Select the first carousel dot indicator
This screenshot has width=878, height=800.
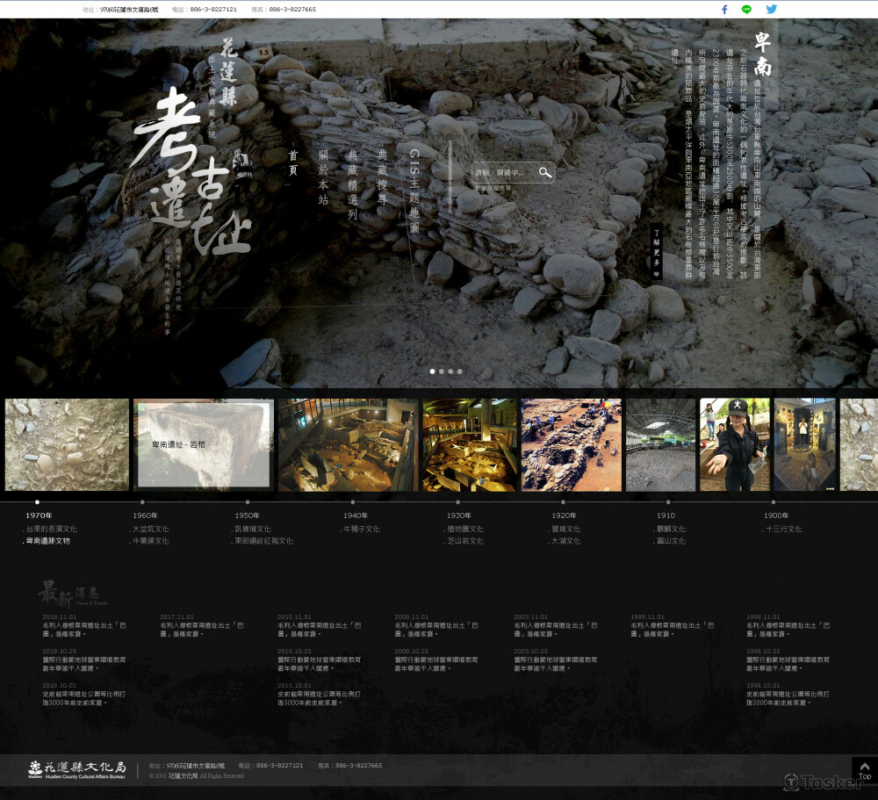(x=432, y=371)
